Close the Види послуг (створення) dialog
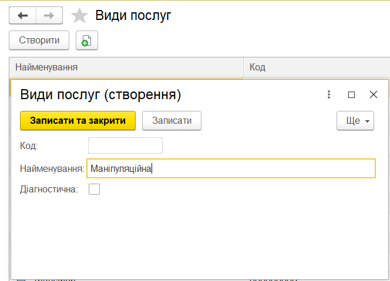Viewport: 390px width, 281px height. [x=373, y=94]
